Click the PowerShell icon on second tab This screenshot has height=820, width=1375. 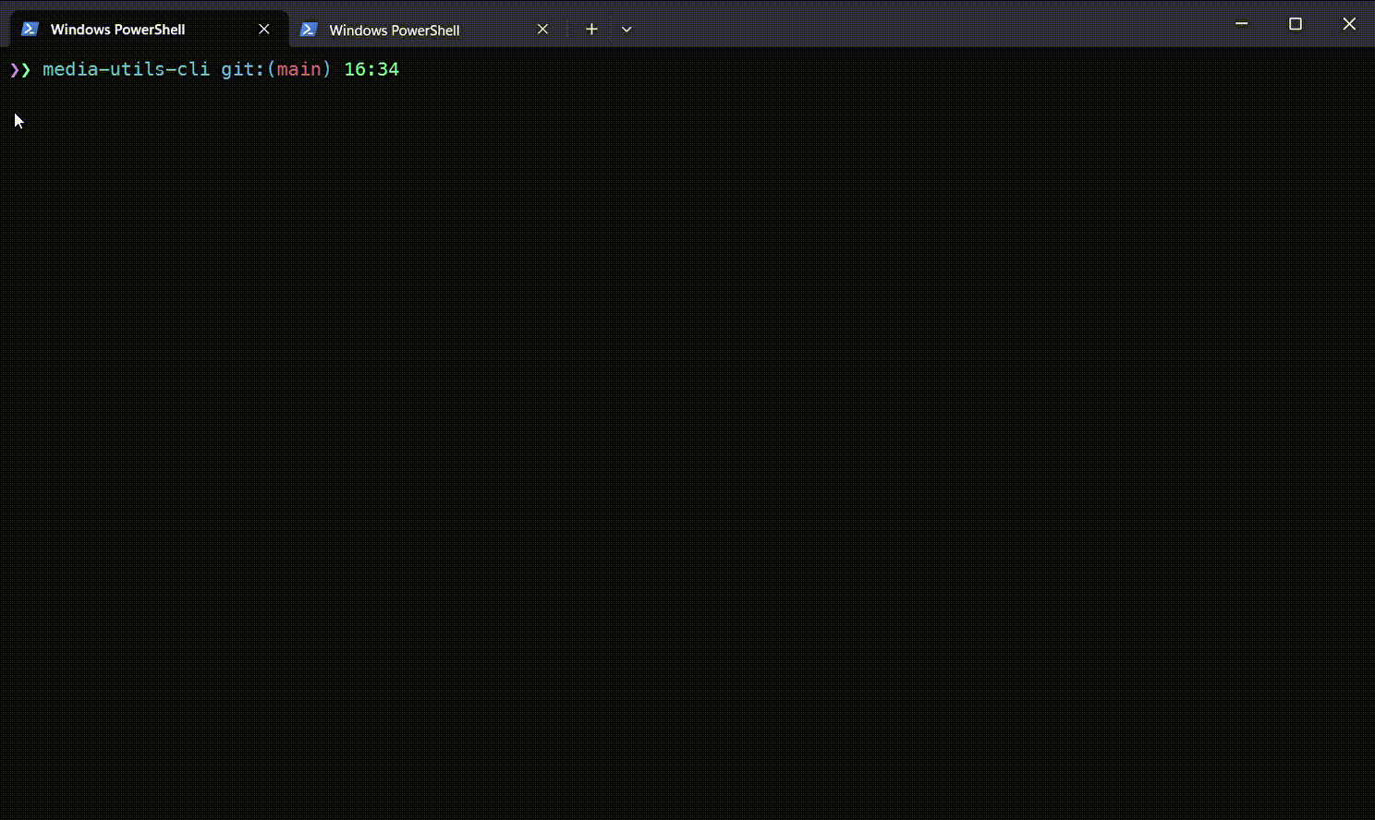pyautogui.click(x=309, y=30)
